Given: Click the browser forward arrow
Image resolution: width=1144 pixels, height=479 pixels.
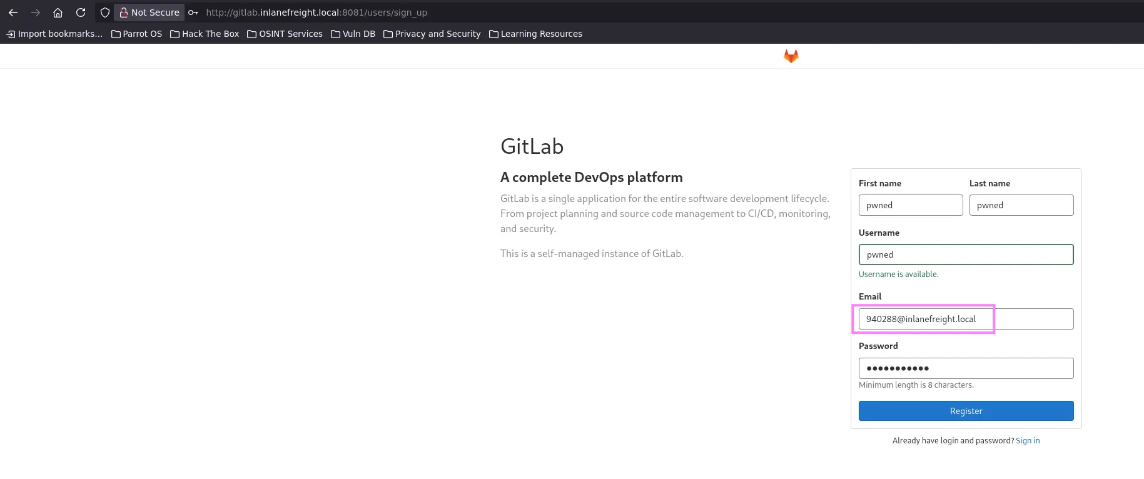Looking at the screenshot, I should pos(36,13).
